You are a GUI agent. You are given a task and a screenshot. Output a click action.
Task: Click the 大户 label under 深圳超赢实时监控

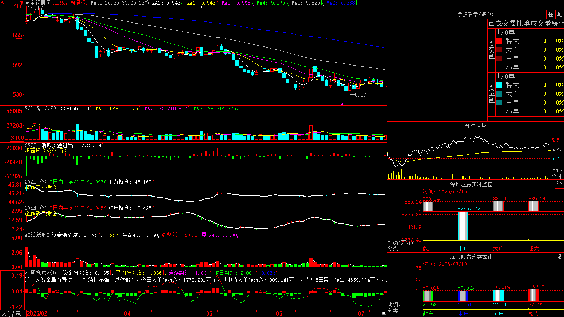(498, 248)
